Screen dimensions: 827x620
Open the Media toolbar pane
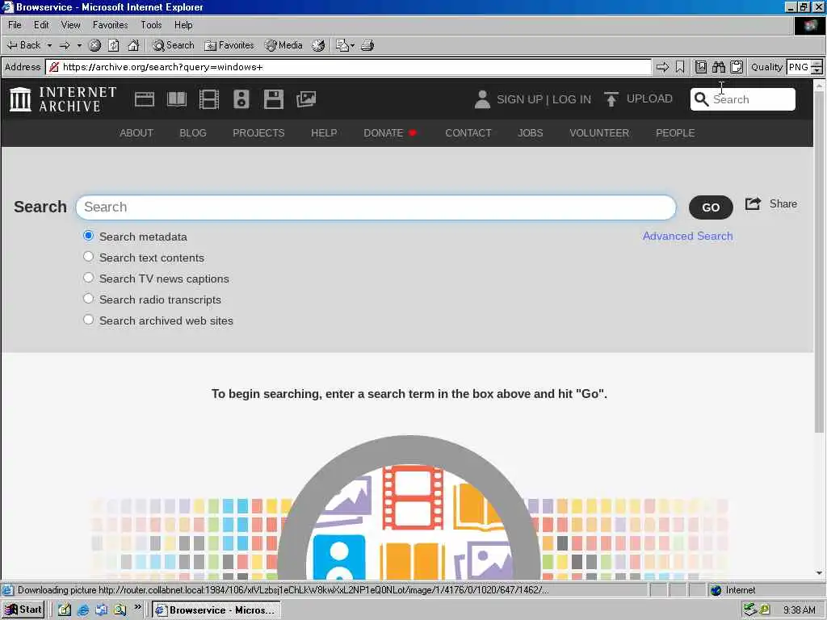(x=283, y=45)
